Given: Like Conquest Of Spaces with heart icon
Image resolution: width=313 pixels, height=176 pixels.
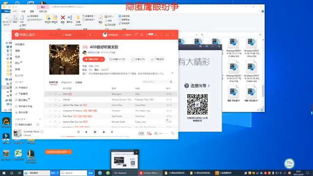Looking at the screenshot, I should pos(55,111).
